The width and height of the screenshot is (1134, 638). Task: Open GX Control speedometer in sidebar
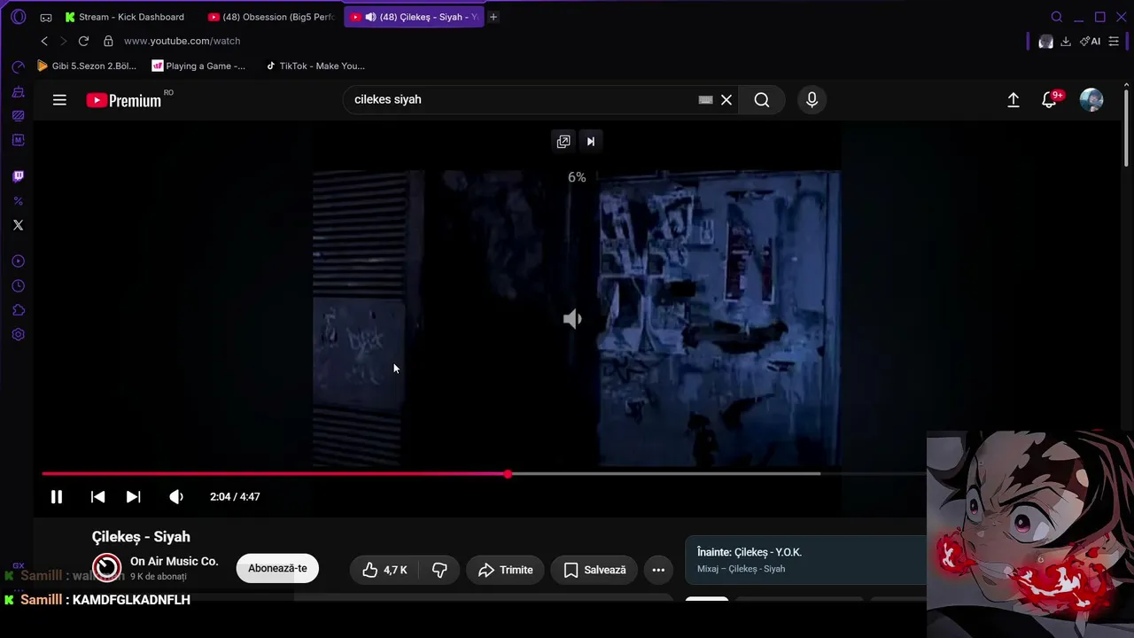tap(18, 67)
